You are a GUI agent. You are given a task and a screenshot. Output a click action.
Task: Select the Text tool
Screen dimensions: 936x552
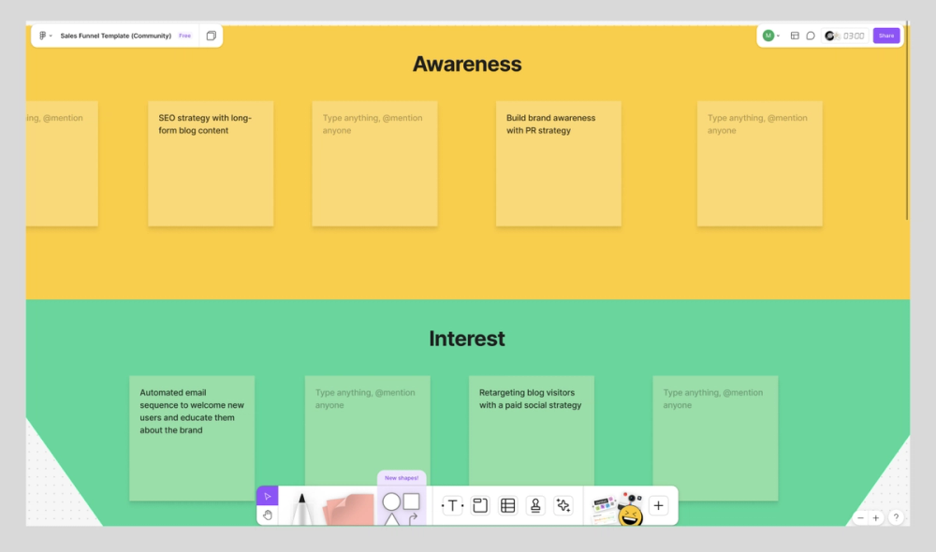pos(452,504)
